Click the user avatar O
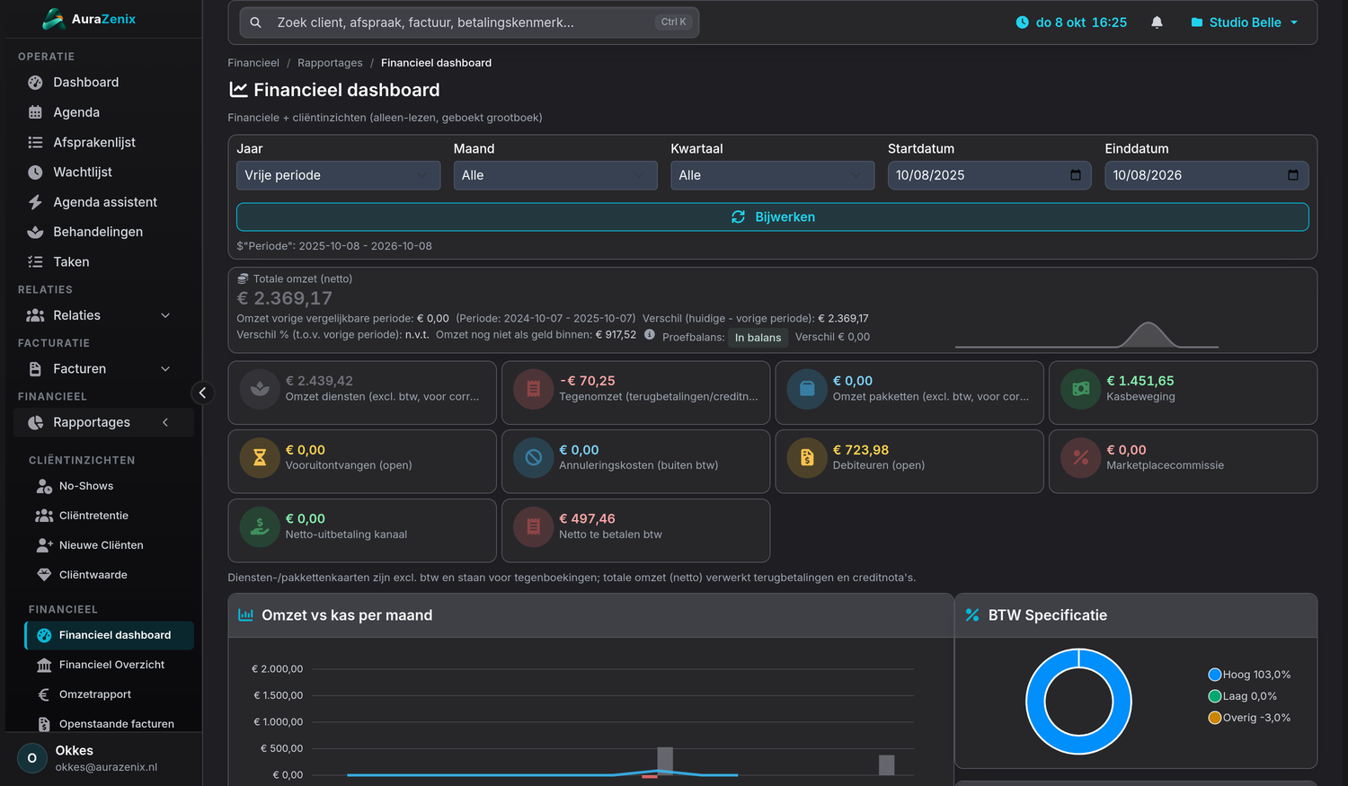 (32, 758)
